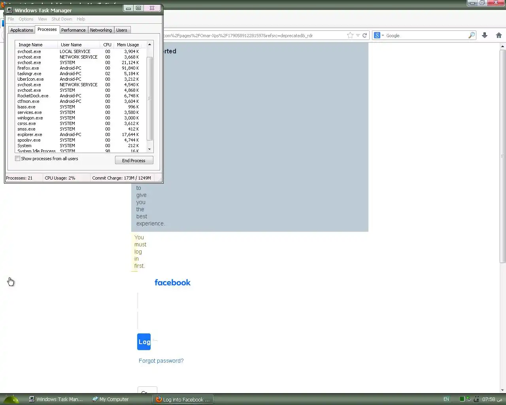Open the Firefox downloads arrow
506x405 pixels.
(485, 35)
